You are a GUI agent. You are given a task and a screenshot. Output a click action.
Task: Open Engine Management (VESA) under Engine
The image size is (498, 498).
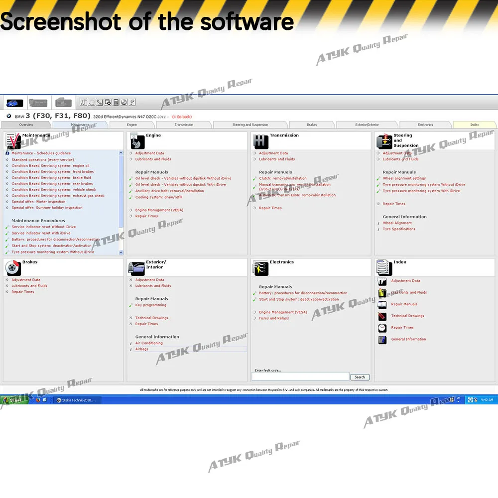159,210
